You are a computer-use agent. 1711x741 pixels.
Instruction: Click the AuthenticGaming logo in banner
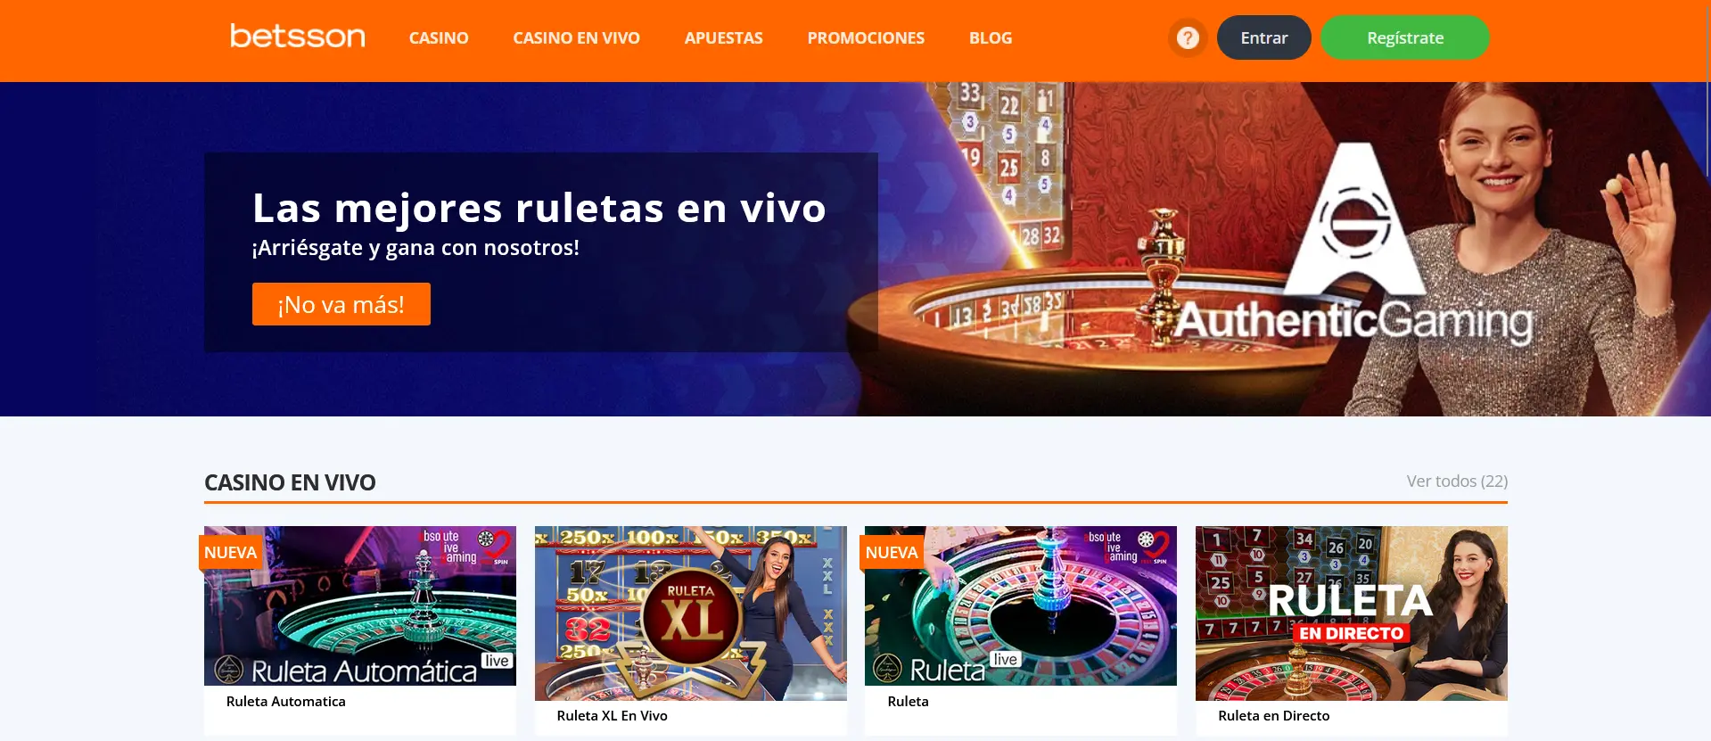pyautogui.click(x=1353, y=245)
